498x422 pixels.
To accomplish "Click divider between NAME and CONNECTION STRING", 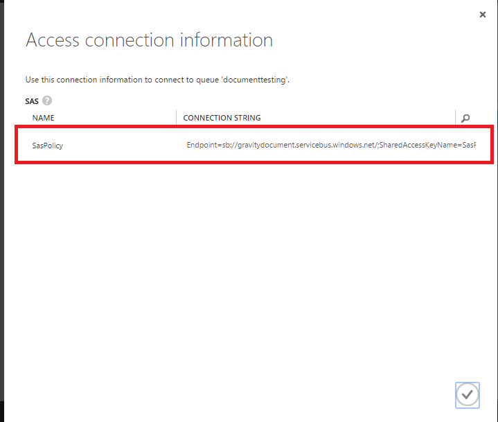I will (176, 118).
